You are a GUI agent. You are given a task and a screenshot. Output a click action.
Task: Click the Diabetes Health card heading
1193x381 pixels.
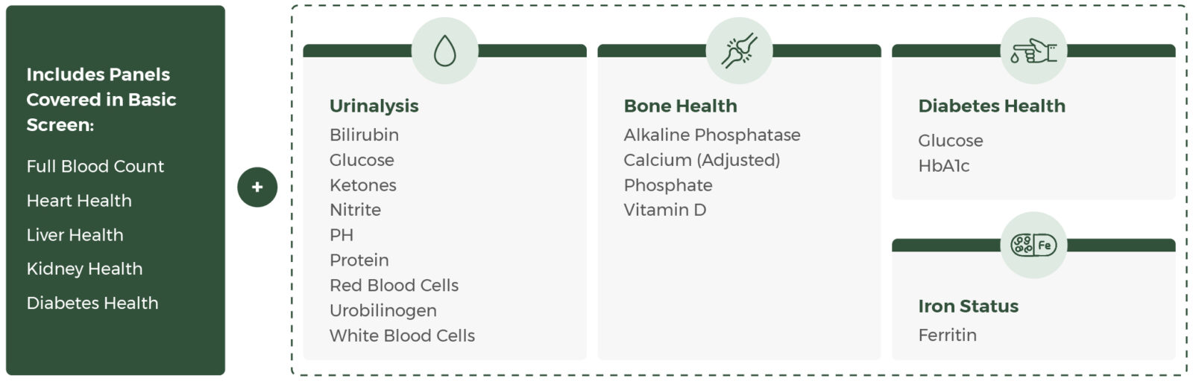991,106
